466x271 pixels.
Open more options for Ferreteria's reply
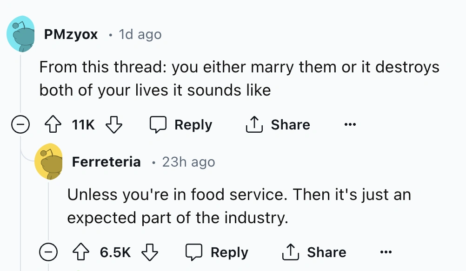pos(386,252)
